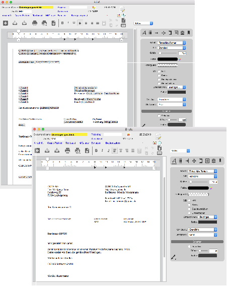
Task: Toggle bold in the front window's toolbar
Action: [96, 151]
